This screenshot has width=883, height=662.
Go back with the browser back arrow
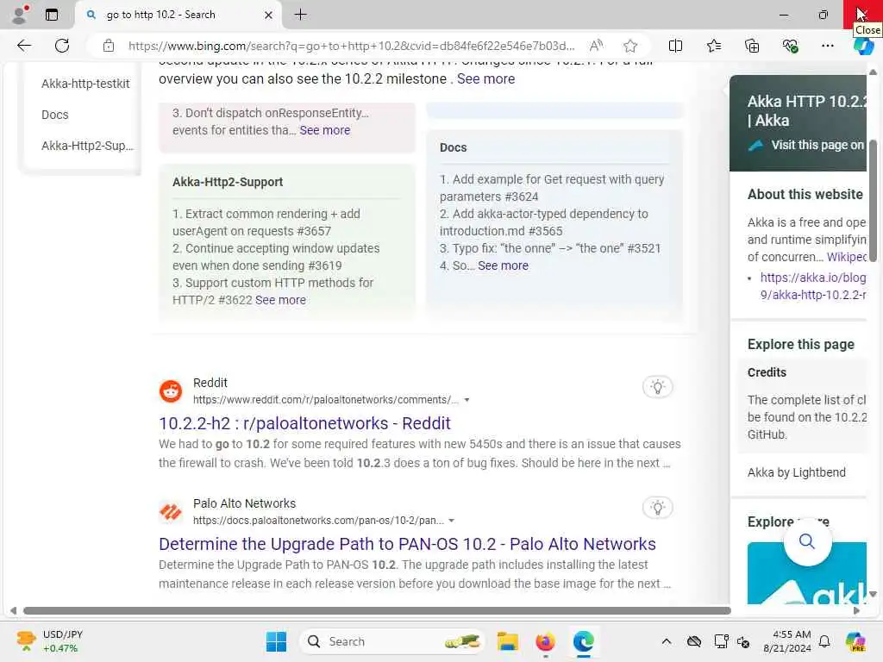[x=24, y=46]
